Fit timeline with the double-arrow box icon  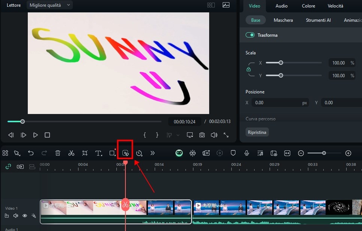pyautogui.click(x=287, y=153)
